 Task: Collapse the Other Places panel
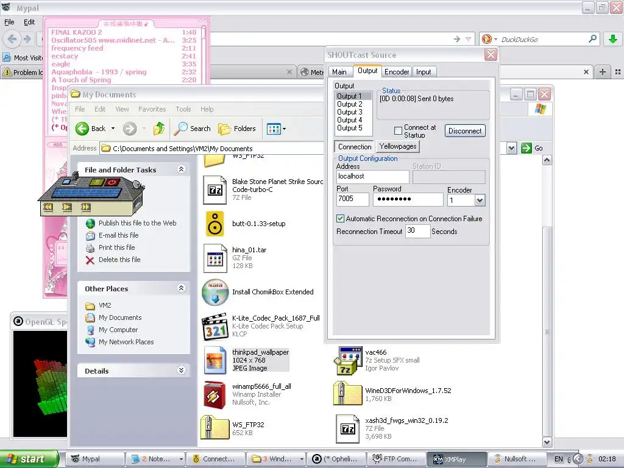coord(182,288)
